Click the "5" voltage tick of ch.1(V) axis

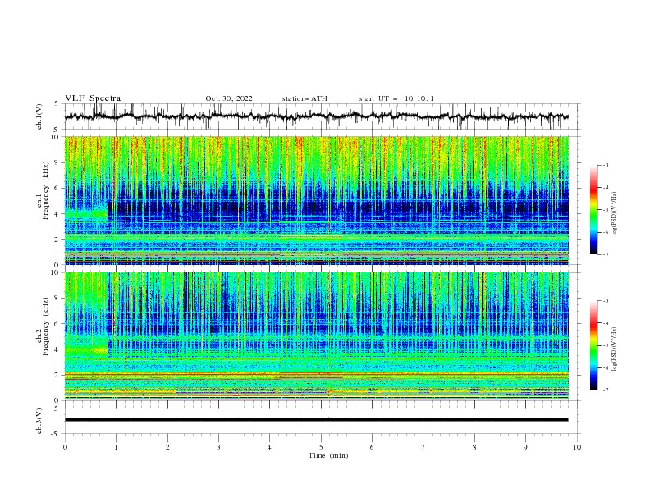point(57,103)
